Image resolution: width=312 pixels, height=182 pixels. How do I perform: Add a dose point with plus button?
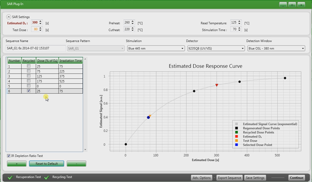[17, 164]
